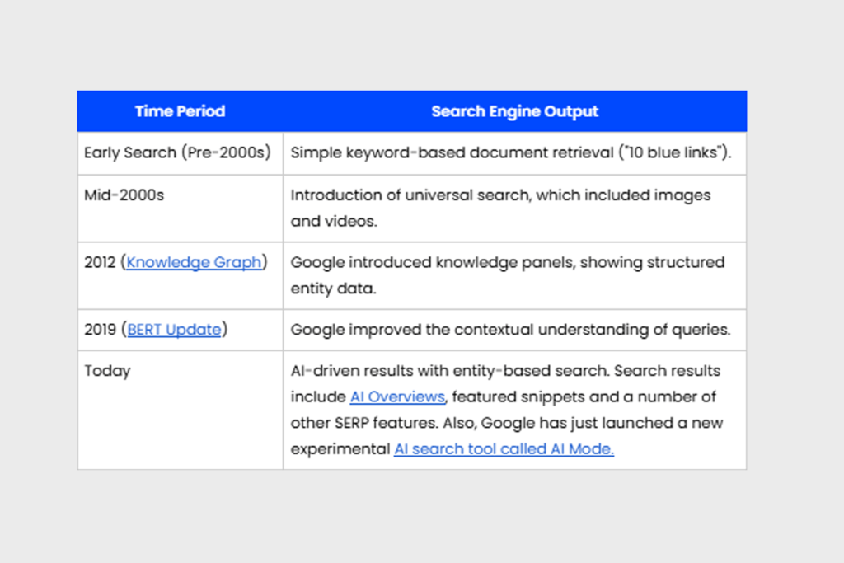Screen dimensions: 844x563
Task: Follow the AI Overviews link
Action: pyautogui.click(x=397, y=396)
